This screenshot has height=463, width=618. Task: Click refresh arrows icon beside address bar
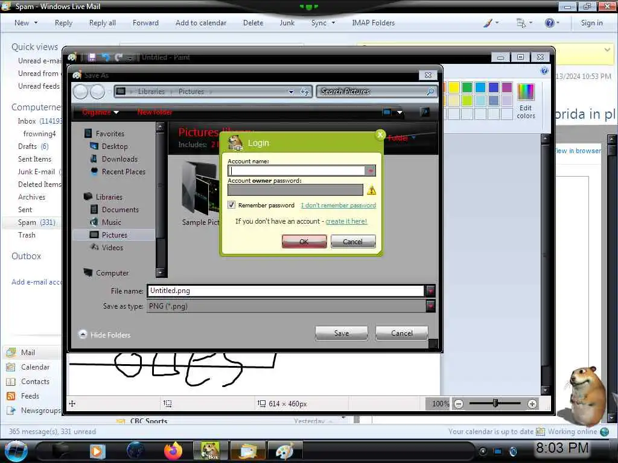(x=304, y=92)
